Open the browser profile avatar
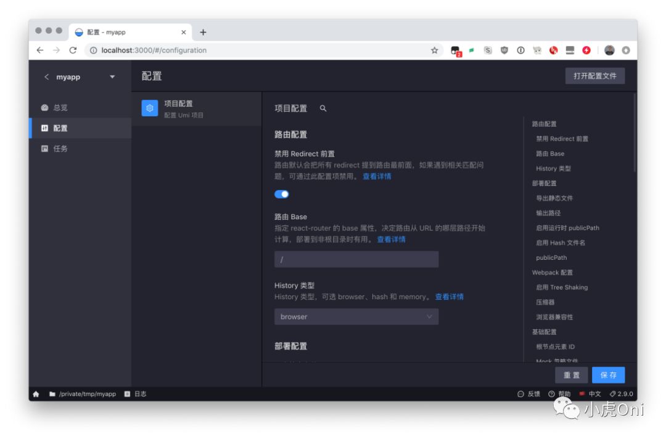 pyautogui.click(x=609, y=50)
